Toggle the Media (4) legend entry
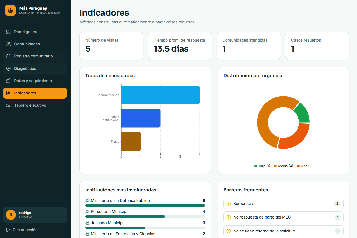This screenshot has width=357, height=238. coord(283,166)
